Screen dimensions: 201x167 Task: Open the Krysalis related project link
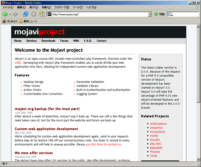pos(155,140)
